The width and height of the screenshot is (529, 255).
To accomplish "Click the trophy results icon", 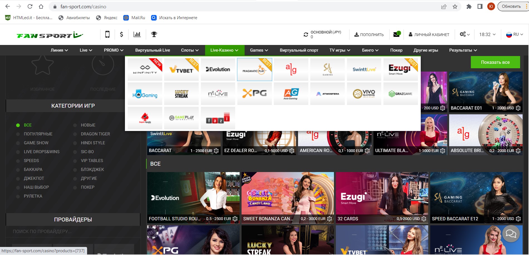I will click(154, 34).
